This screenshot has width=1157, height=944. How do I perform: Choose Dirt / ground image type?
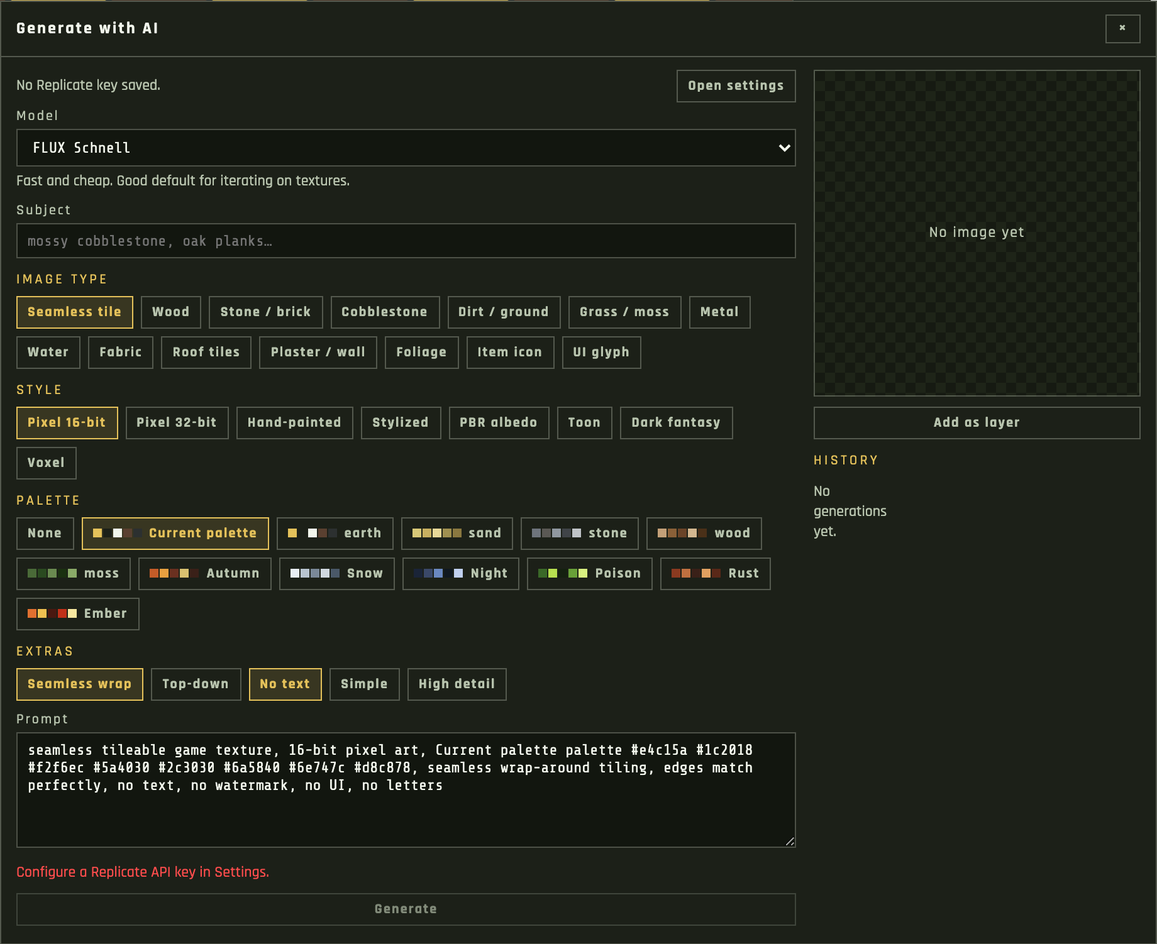point(504,312)
